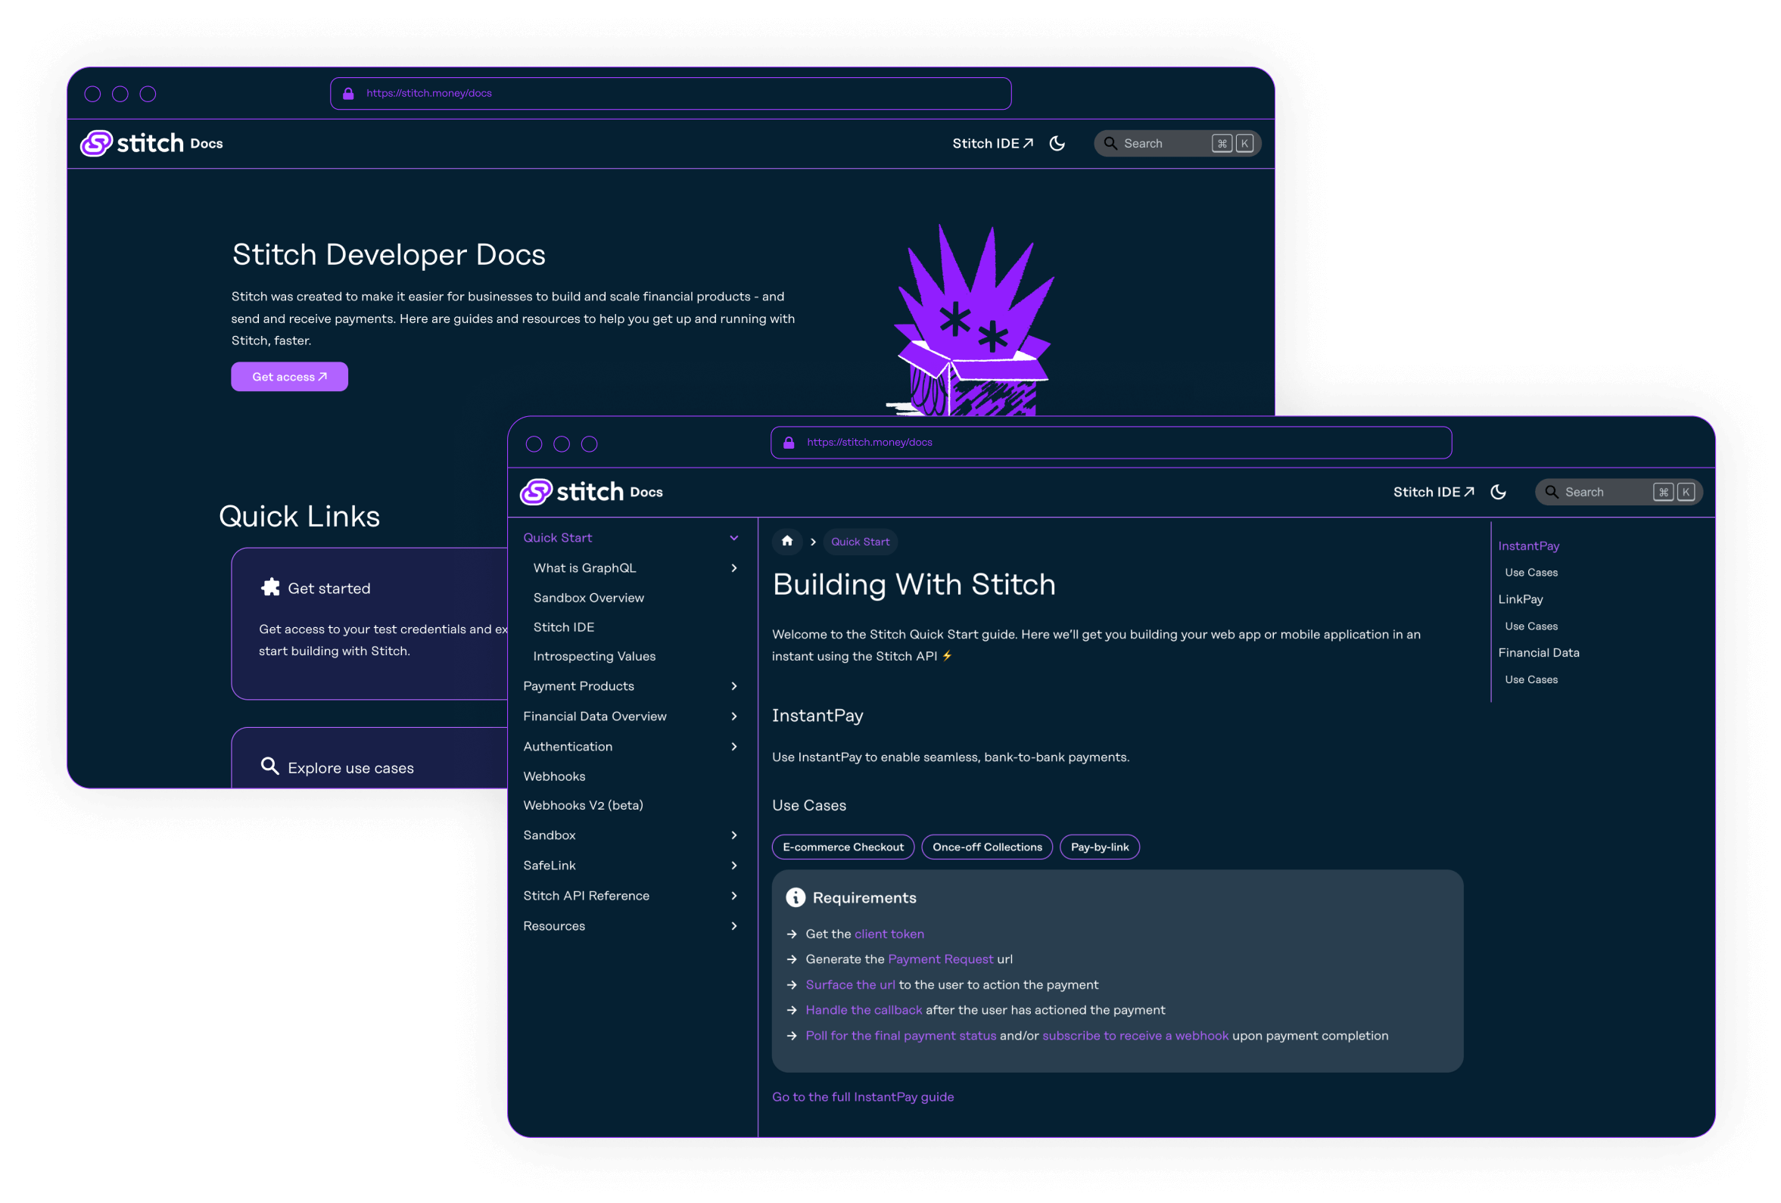Click the Stitch logo in back window

(x=97, y=143)
